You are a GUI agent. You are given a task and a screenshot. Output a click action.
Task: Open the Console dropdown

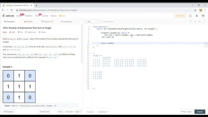tap(91, 112)
